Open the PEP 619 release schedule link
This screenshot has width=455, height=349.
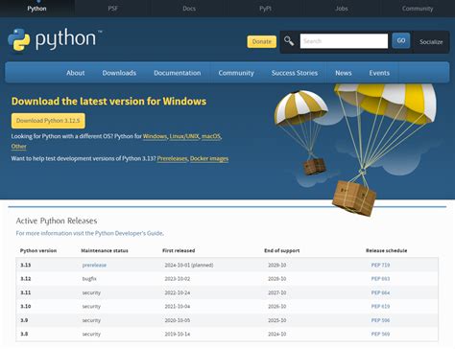point(380,306)
